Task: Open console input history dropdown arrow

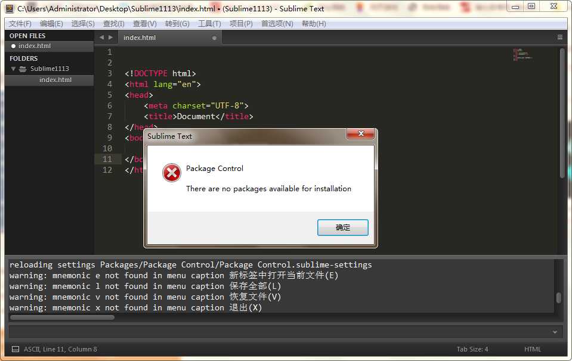Action: tap(555, 332)
